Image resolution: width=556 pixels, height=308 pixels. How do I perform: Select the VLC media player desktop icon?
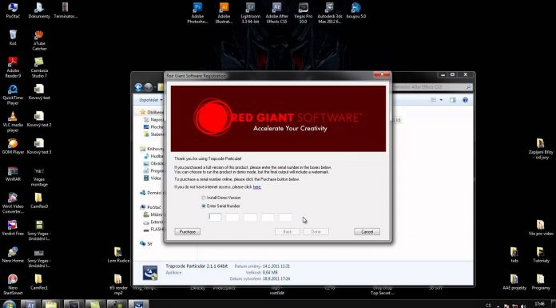13,122
